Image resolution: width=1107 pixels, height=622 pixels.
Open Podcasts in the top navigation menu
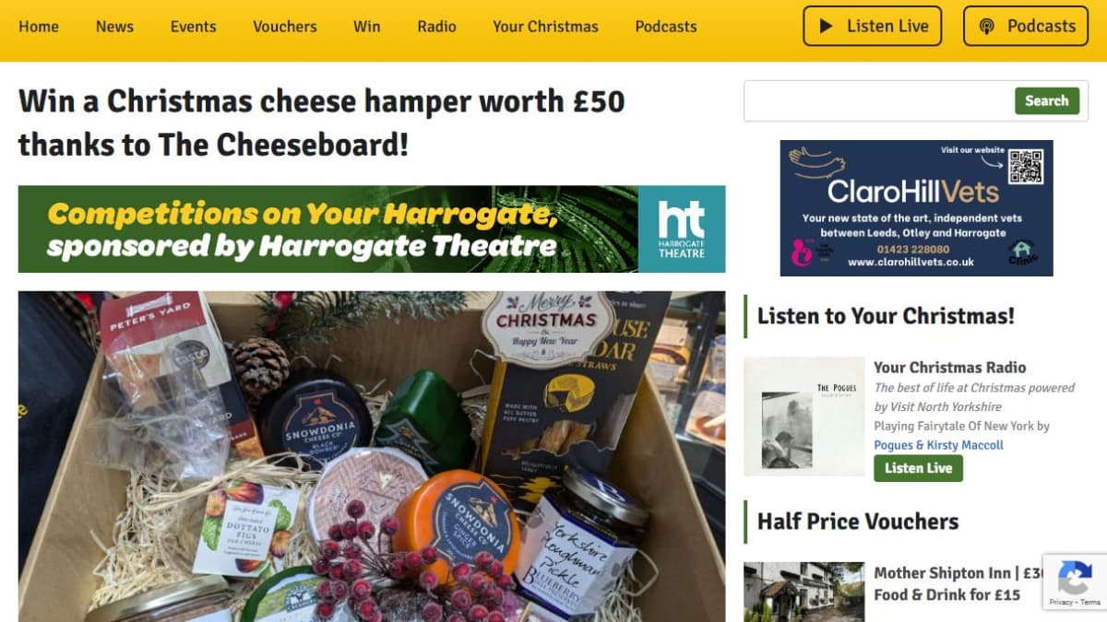tap(666, 26)
